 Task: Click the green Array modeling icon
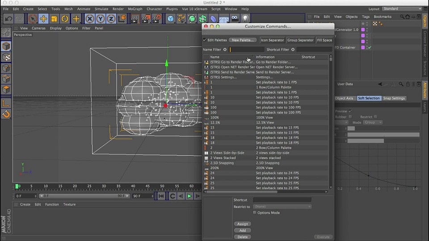pyautogui.click(x=203, y=19)
